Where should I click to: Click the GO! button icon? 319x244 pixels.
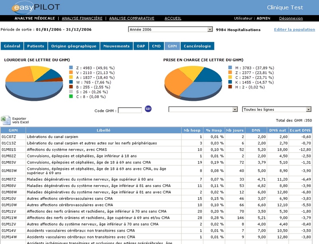click(148, 109)
